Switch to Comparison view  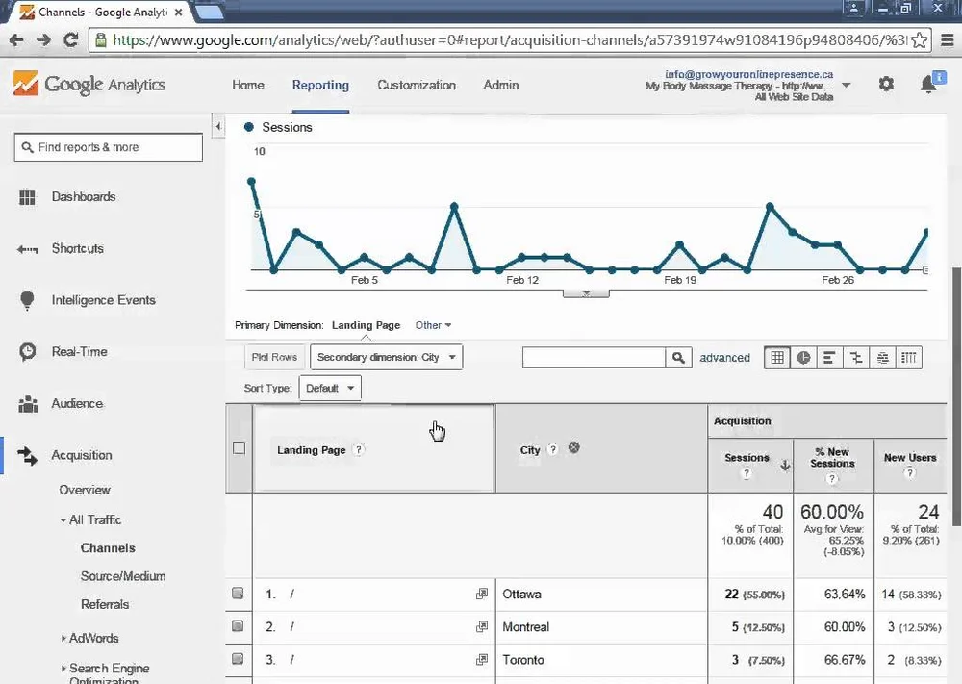click(x=856, y=358)
